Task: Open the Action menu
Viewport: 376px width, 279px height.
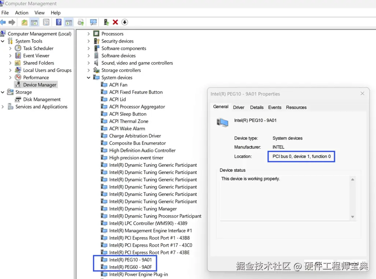Action: click(x=22, y=13)
